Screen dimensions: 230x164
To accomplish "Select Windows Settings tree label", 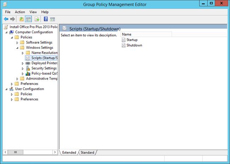I will point(40,48).
